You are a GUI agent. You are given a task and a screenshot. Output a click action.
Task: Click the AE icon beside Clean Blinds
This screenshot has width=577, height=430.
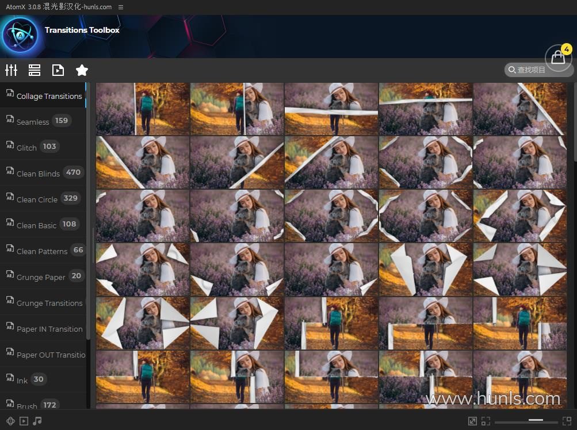click(x=10, y=171)
